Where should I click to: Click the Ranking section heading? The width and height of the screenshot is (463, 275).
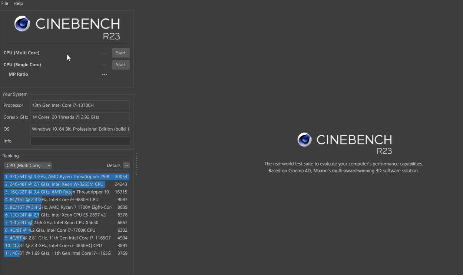tap(10, 156)
